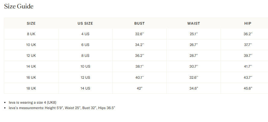Select the 10 UK size cell
Screen dimensions: 268x122
point(31,45)
